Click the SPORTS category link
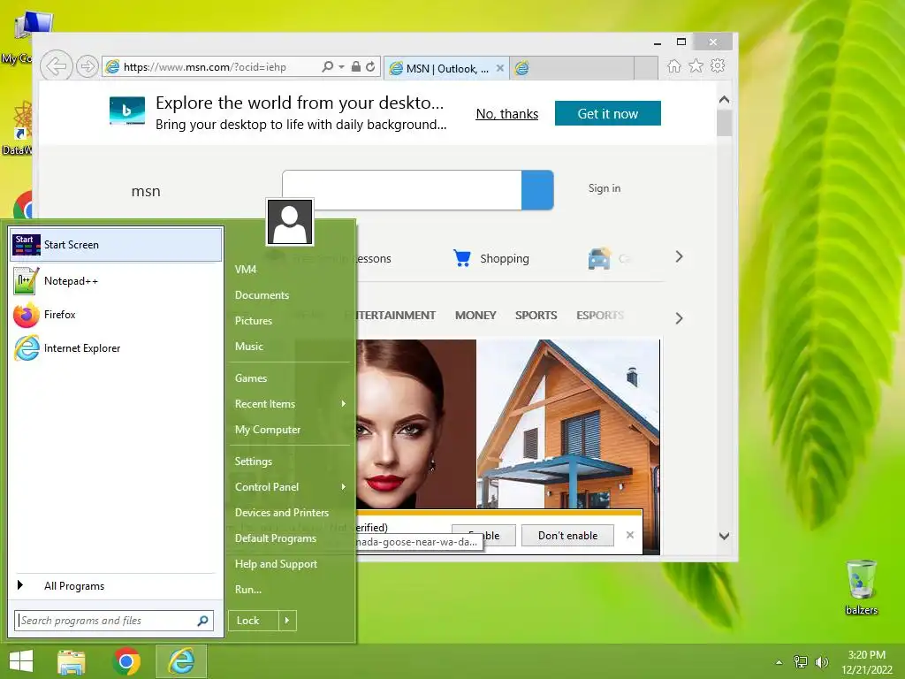 [536, 316]
